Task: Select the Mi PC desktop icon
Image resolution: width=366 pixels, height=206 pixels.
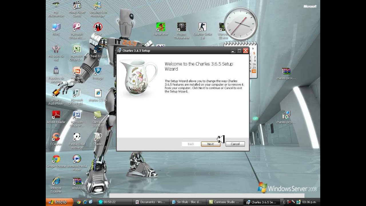Action: pyautogui.click(x=56, y=29)
